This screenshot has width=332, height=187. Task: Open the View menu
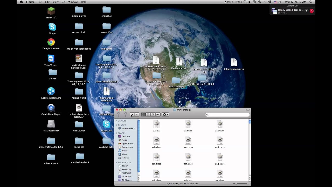56,2
